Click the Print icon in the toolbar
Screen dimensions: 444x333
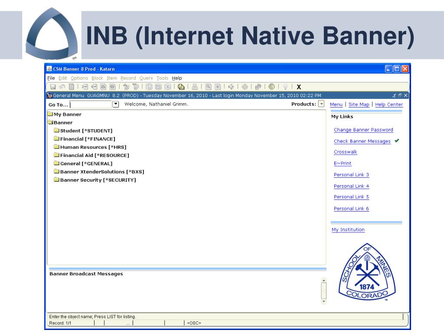[x=195, y=87]
